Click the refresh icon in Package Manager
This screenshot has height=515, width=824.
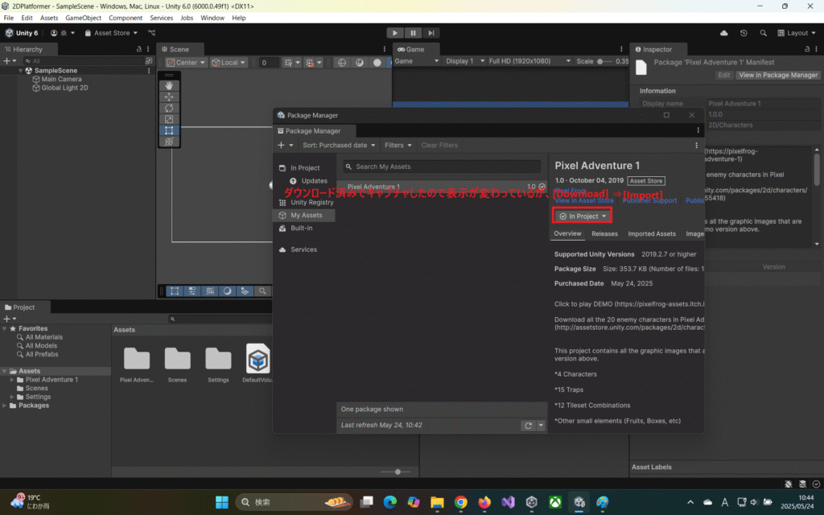528,426
